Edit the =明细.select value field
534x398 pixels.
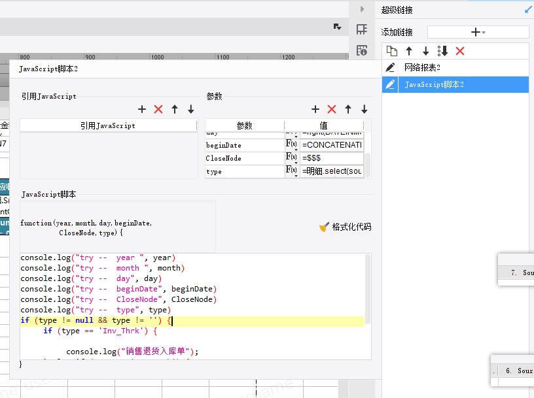pyautogui.click(x=332, y=171)
